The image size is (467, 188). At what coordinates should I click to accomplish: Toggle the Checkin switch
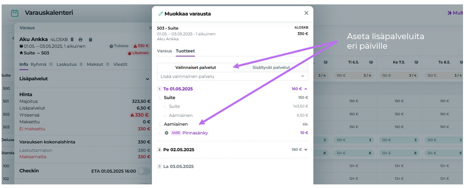(144, 171)
